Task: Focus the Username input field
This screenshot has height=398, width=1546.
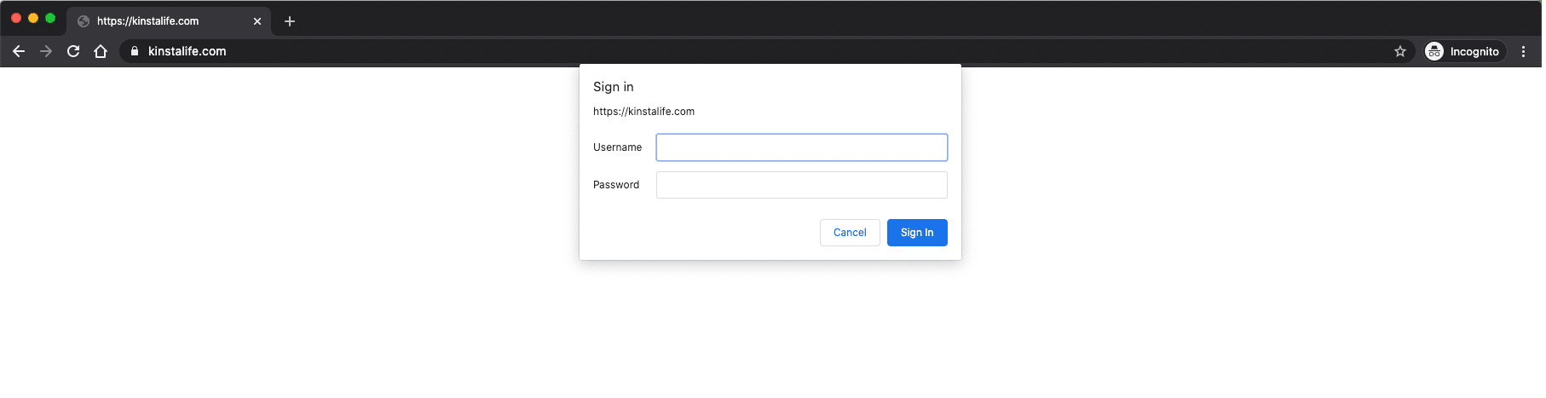Action: click(x=801, y=147)
